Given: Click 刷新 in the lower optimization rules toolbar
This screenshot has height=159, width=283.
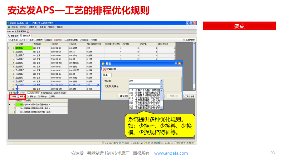Looking at the screenshot, I should (42, 97).
